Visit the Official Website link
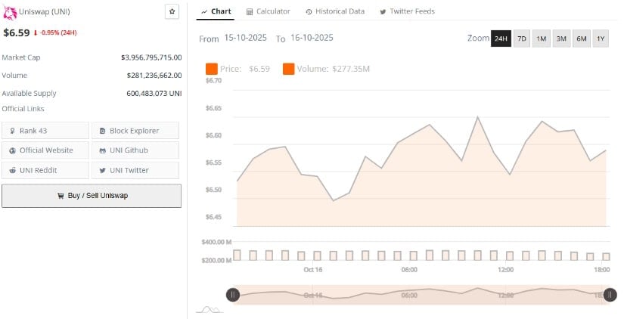Screen dimensions: 624x319 [45, 150]
